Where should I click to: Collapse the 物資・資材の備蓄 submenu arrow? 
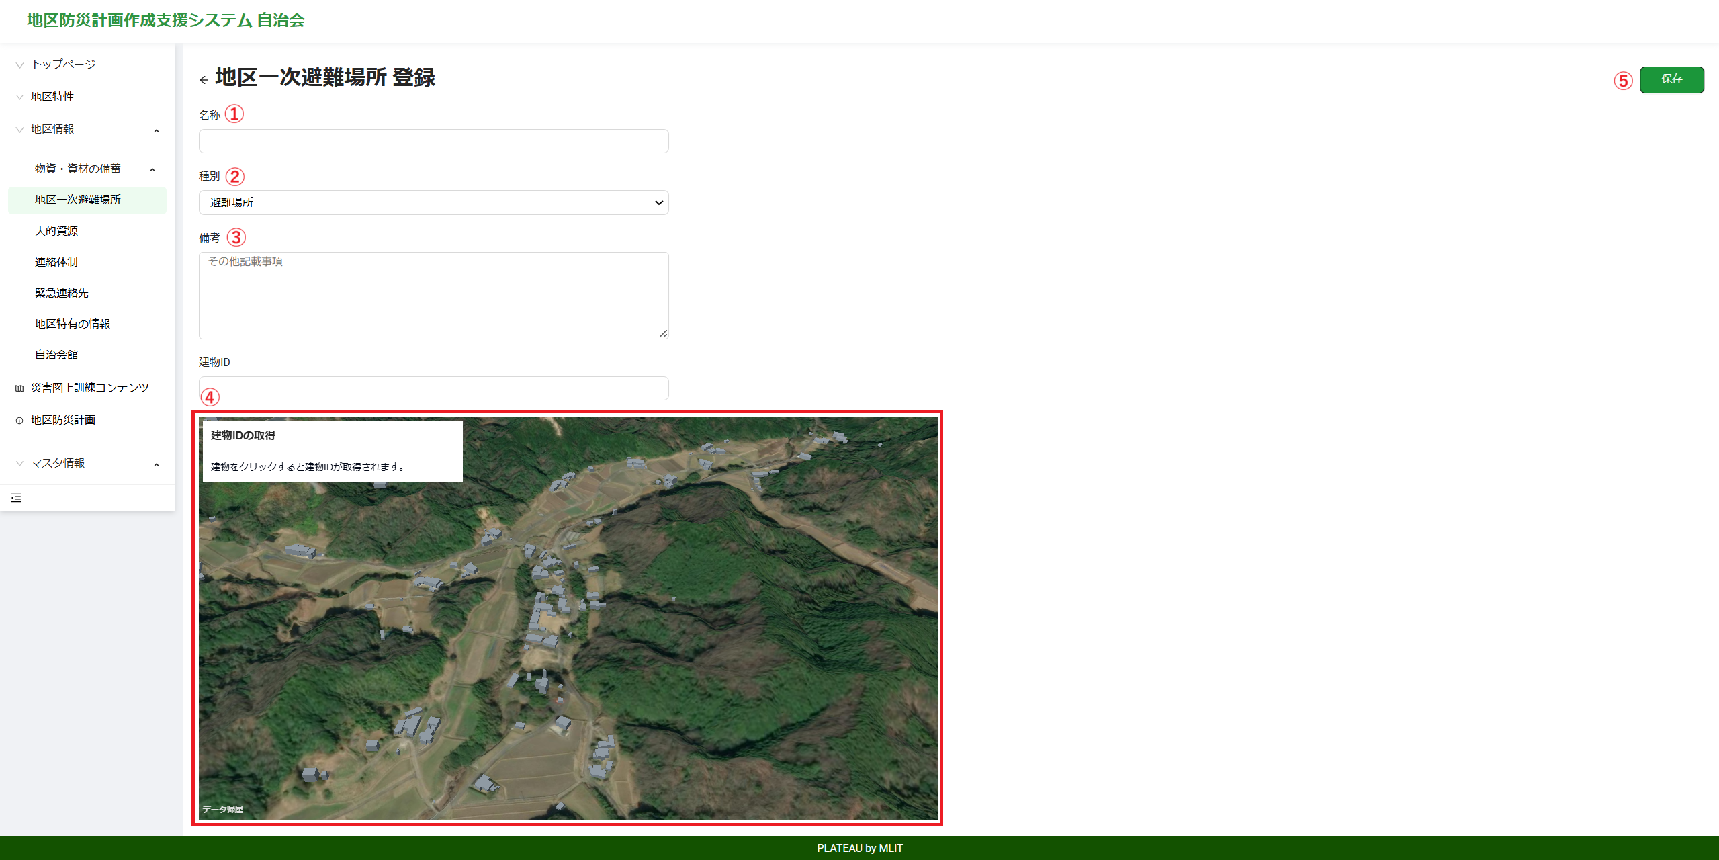(x=152, y=169)
